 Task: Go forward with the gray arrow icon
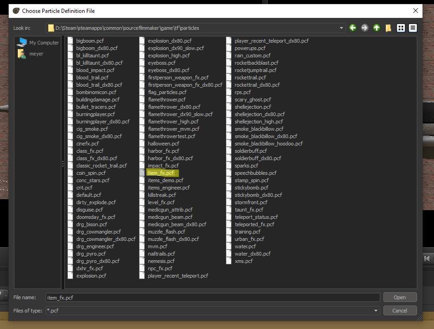point(365,28)
